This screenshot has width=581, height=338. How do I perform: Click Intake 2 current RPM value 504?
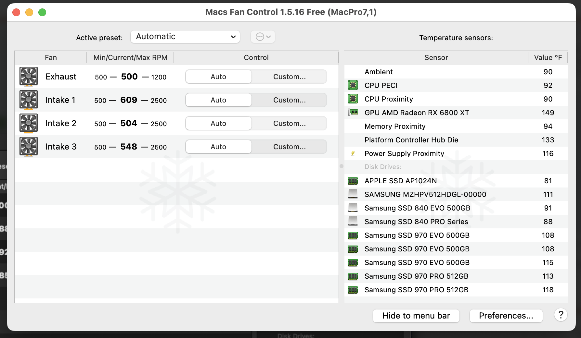click(129, 123)
